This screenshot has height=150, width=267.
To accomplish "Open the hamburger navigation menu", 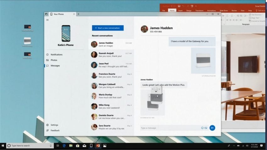I will [47, 20].
